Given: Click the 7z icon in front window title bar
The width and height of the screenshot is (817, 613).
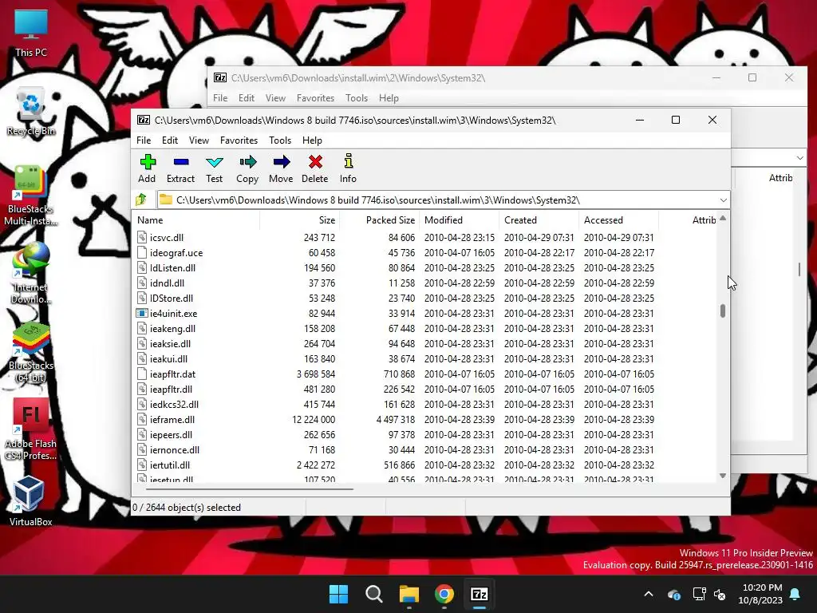Looking at the screenshot, I should tap(144, 120).
